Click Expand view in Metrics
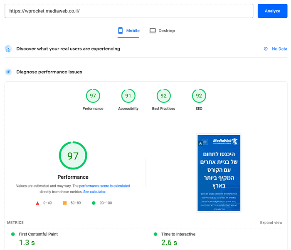Image resolution: width=291 pixels, height=250 pixels. 271,223
